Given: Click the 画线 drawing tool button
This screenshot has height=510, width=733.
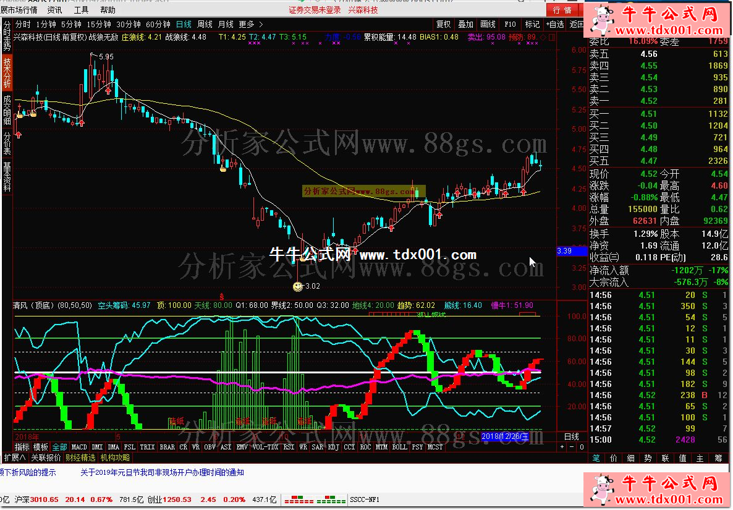Looking at the screenshot, I should 488,24.
